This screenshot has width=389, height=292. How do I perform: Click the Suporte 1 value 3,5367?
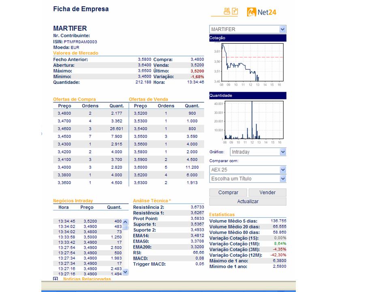pos(197,224)
